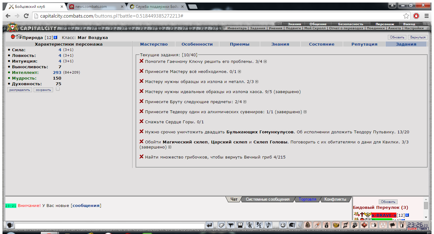Screen dimensions: 434x234
Task: Click the Вернуться button
Action: (x=418, y=37)
